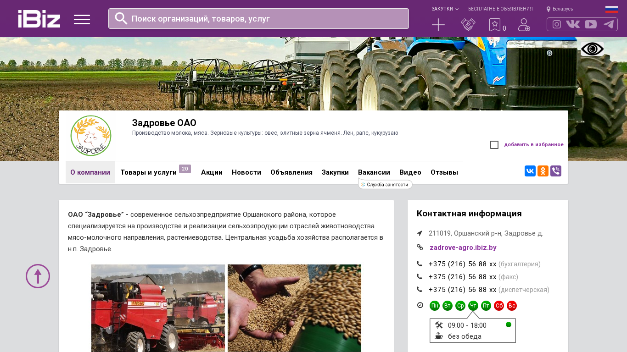Select Tuesday (Вт) schedule circle

click(448, 306)
